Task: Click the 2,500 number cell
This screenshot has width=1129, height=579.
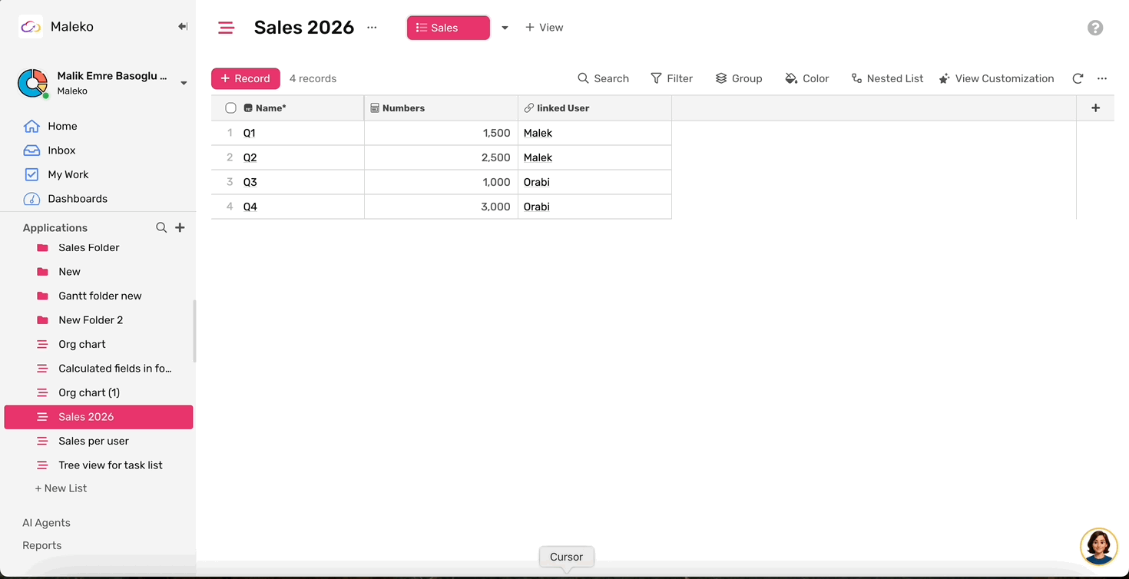Action: [441, 157]
